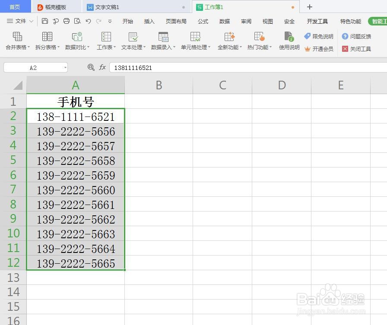The width and height of the screenshot is (387, 325).
Task: Open the 审阅 ribbon tab
Action: (x=246, y=22)
